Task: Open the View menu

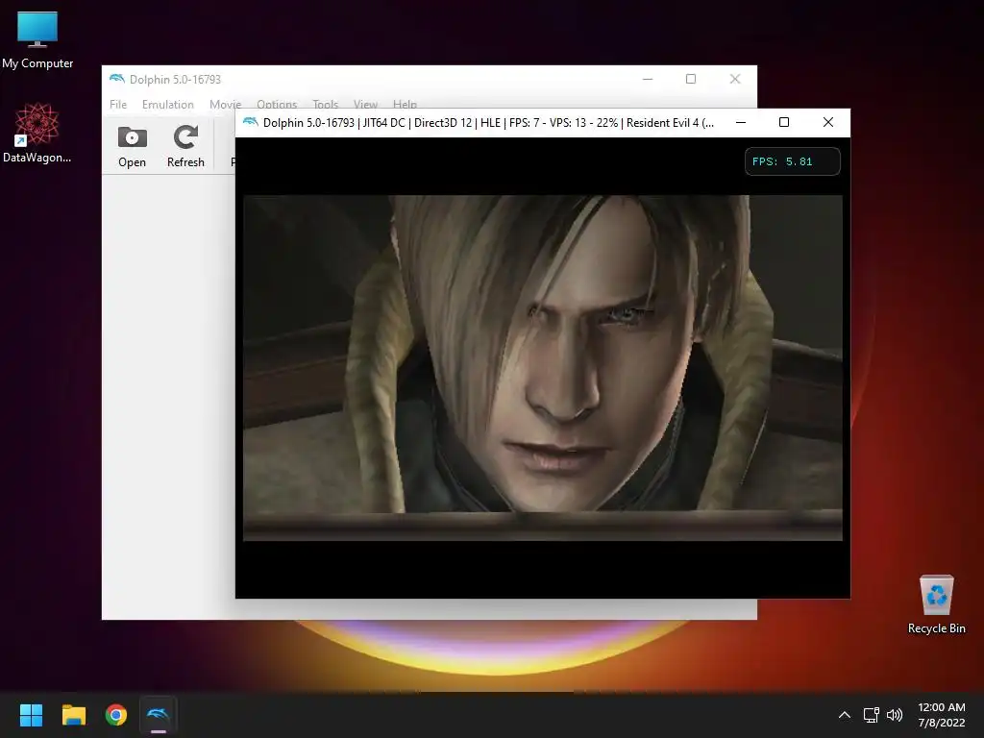Action: pyautogui.click(x=365, y=104)
